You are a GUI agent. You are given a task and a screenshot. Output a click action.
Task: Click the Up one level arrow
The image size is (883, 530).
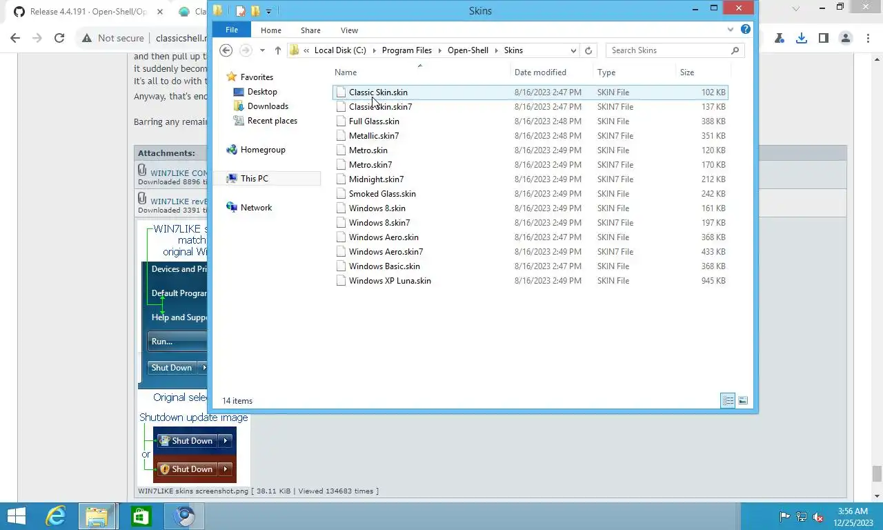click(278, 50)
